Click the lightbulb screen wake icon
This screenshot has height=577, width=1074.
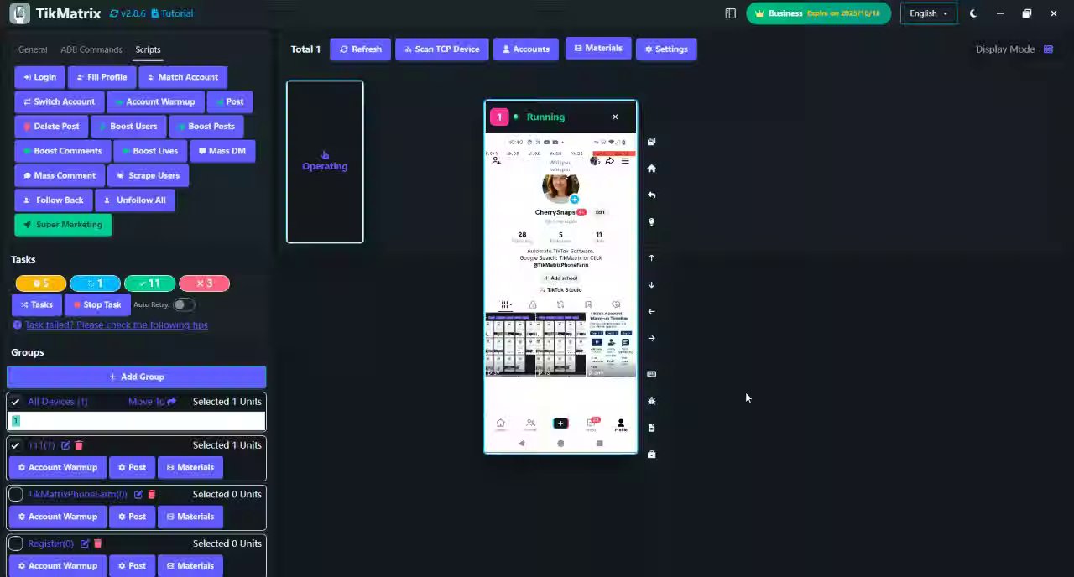(x=651, y=222)
